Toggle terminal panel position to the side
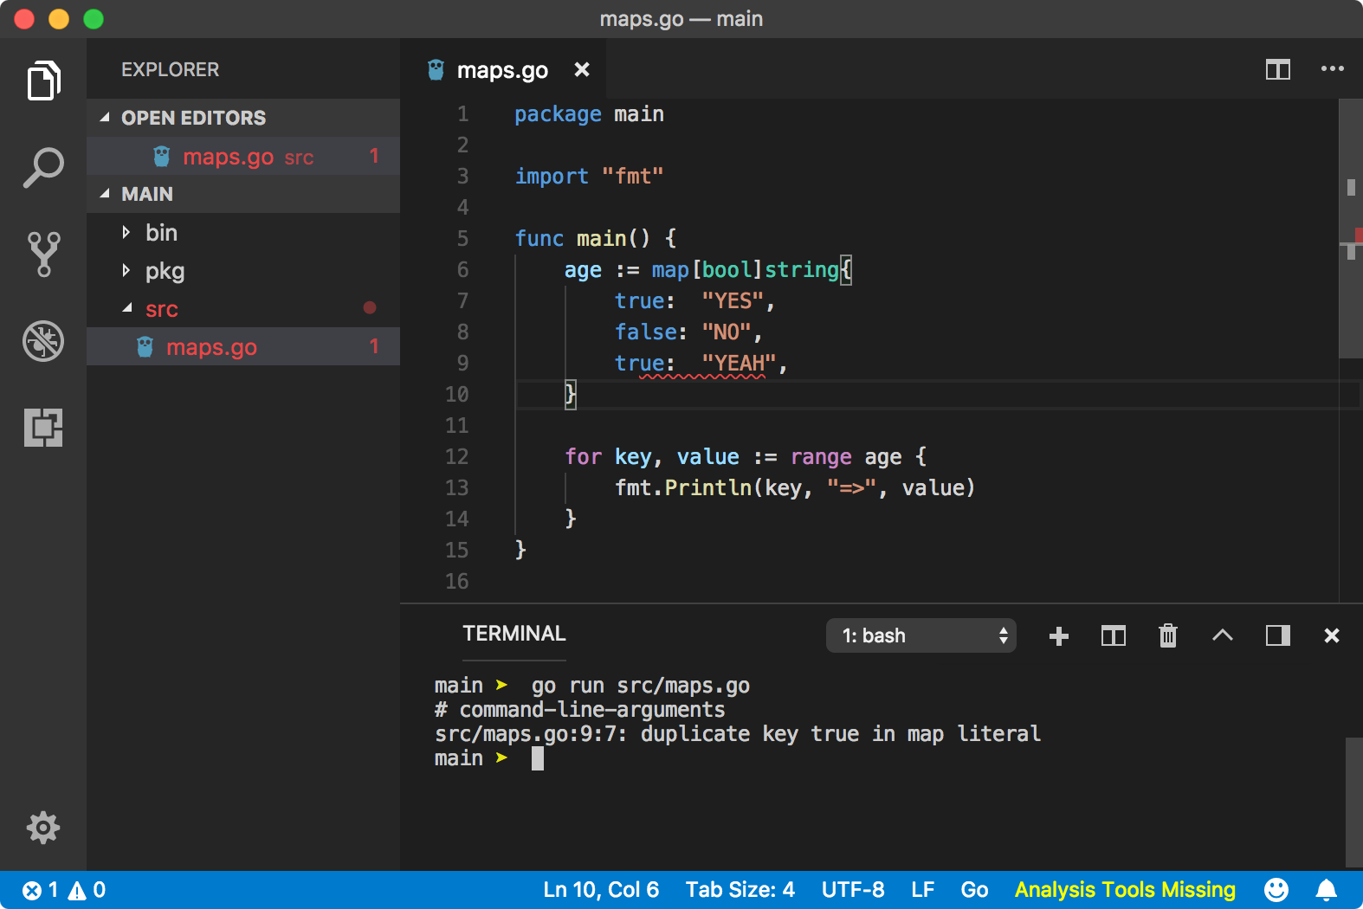 pyautogui.click(x=1278, y=636)
